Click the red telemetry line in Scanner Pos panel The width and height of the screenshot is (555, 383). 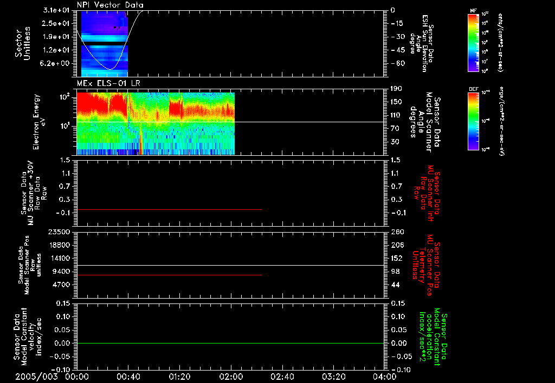pyautogui.click(x=169, y=275)
